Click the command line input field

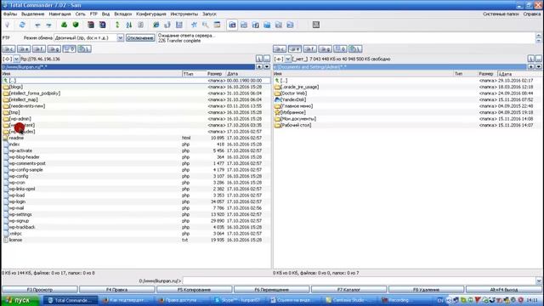tap(359, 280)
